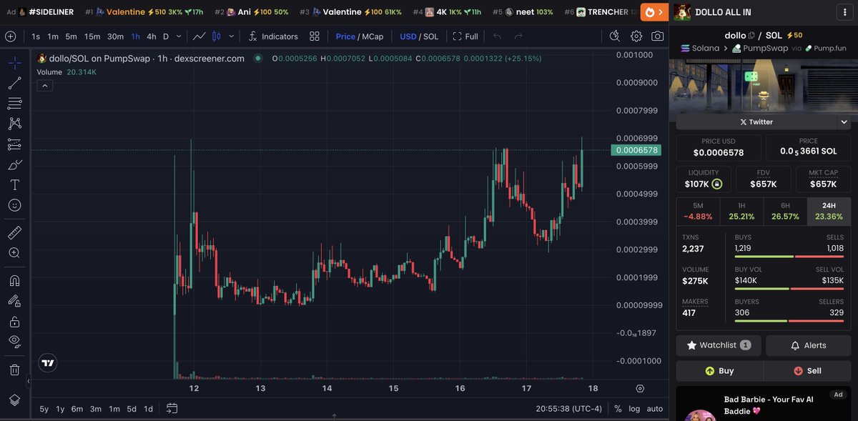Open the quick search lightbulb icon
The width and height of the screenshot is (858, 421).
click(615, 36)
